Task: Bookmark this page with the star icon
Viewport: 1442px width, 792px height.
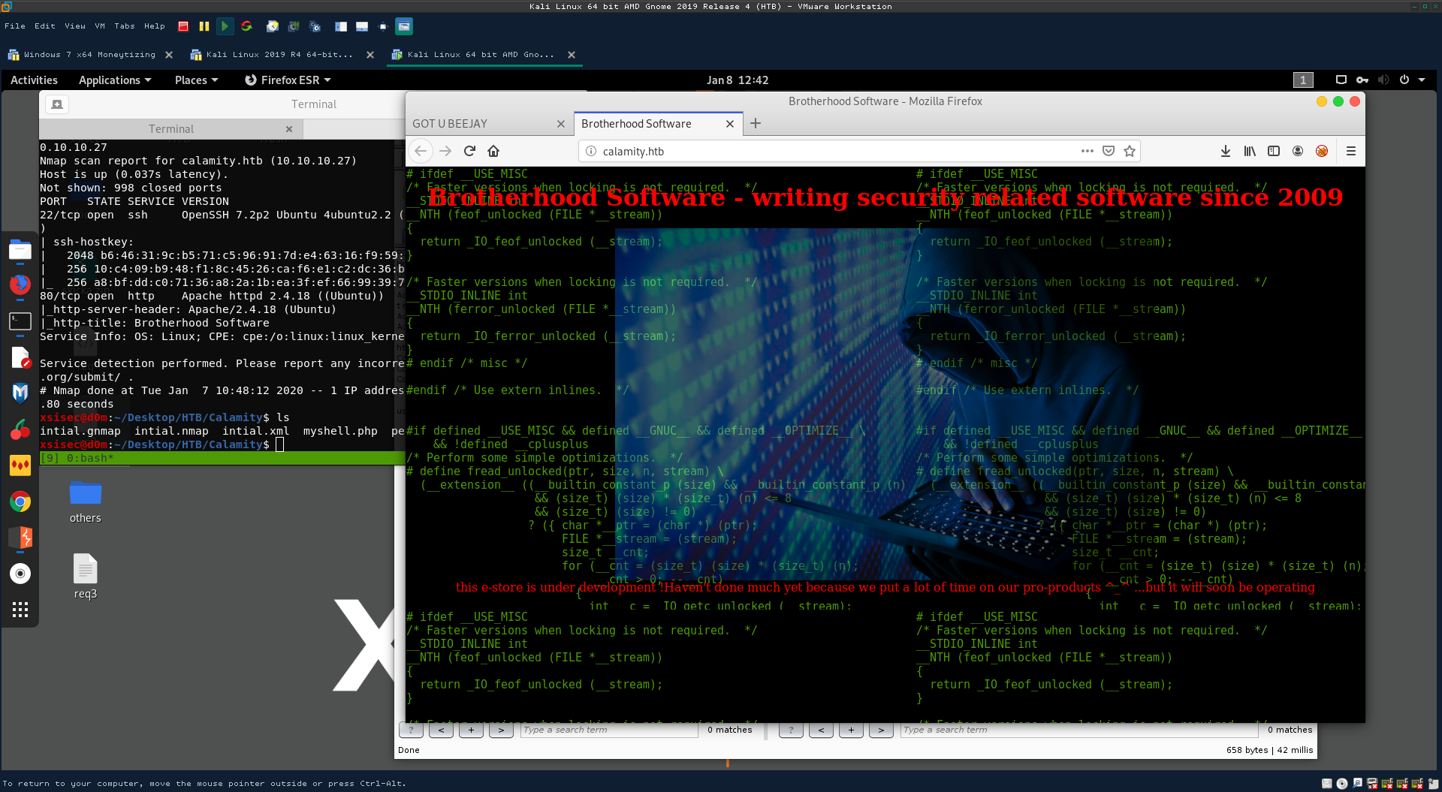Action: [x=1130, y=151]
